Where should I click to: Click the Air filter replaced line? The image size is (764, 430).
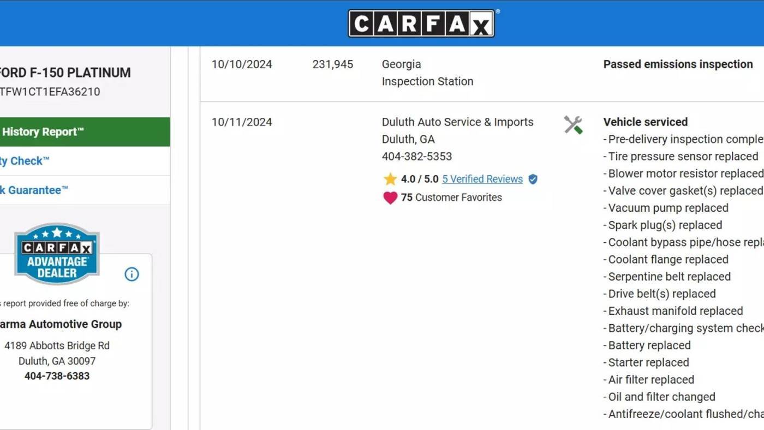(649, 380)
